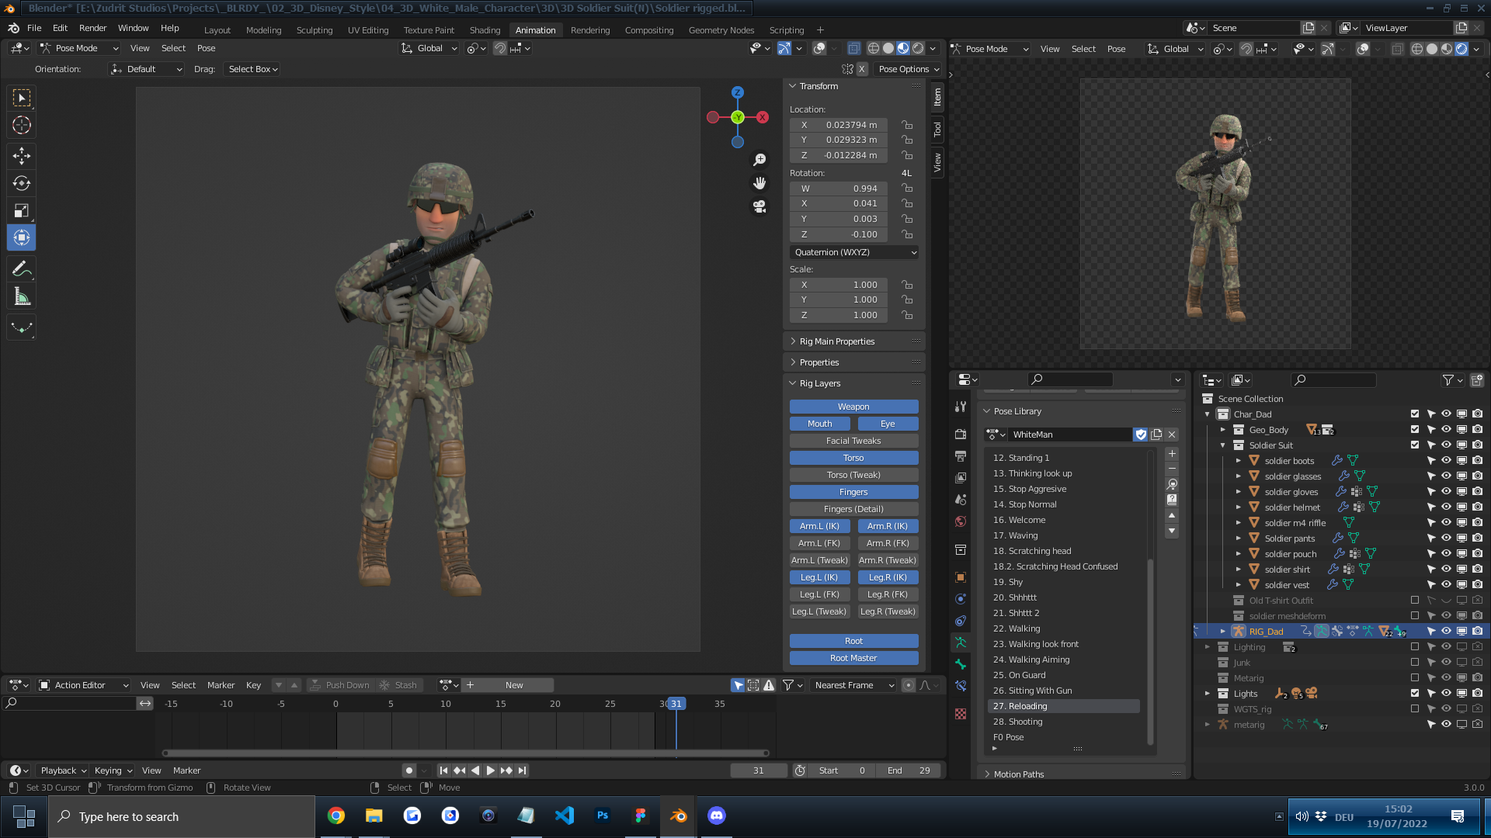Select the Annotate pencil tool
Screen dimensions: 1491x838
point(22,269)
